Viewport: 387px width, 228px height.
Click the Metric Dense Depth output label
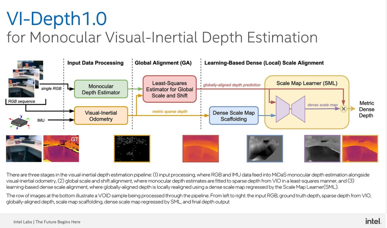(x=367, y=109)
